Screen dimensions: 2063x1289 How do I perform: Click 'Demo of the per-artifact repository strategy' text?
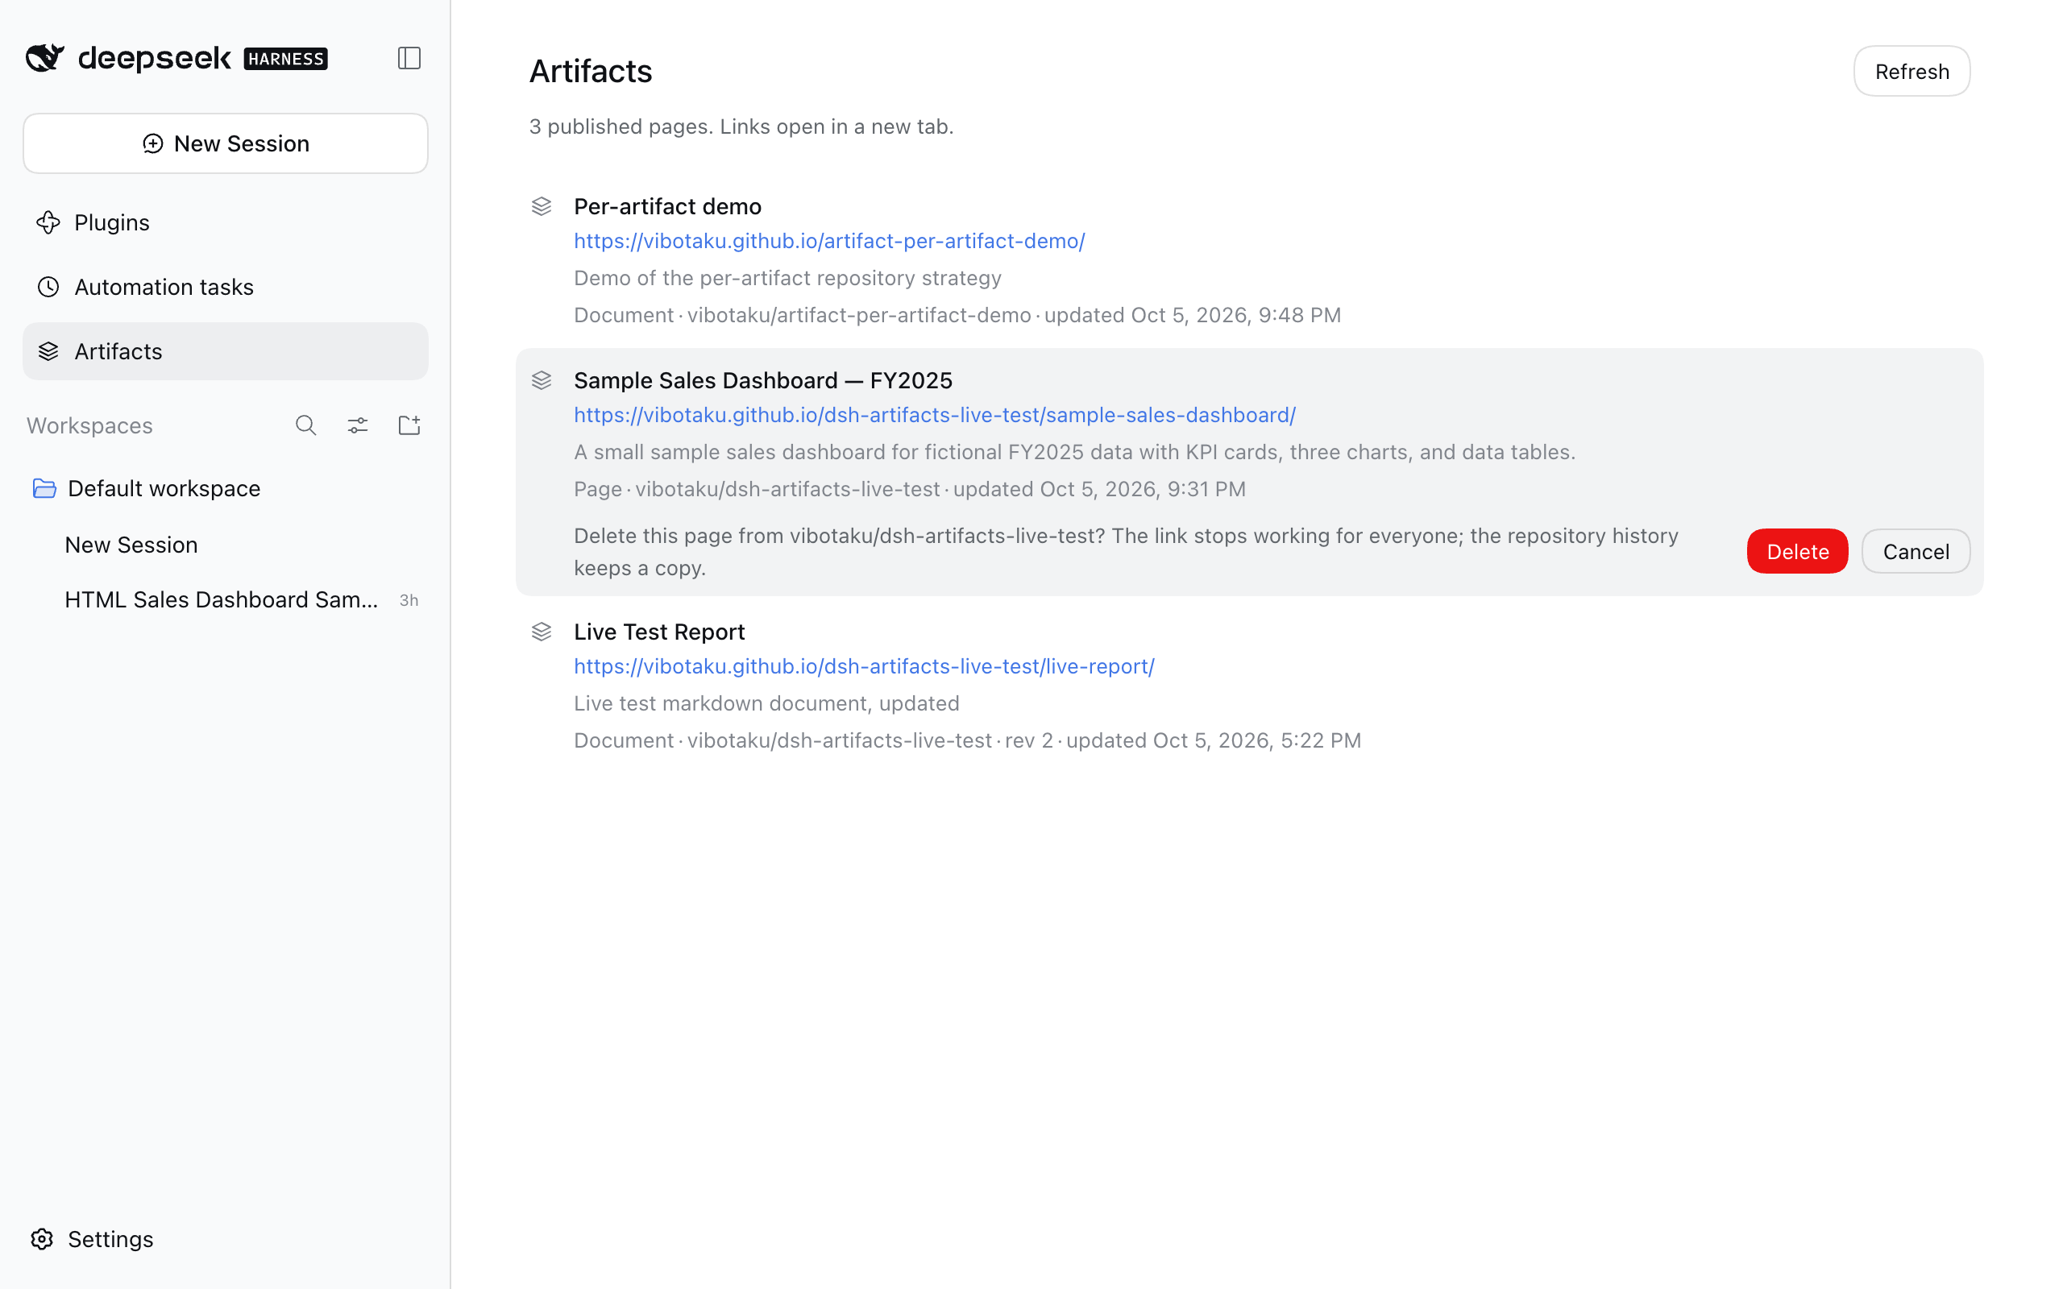(x=787, y=278)
